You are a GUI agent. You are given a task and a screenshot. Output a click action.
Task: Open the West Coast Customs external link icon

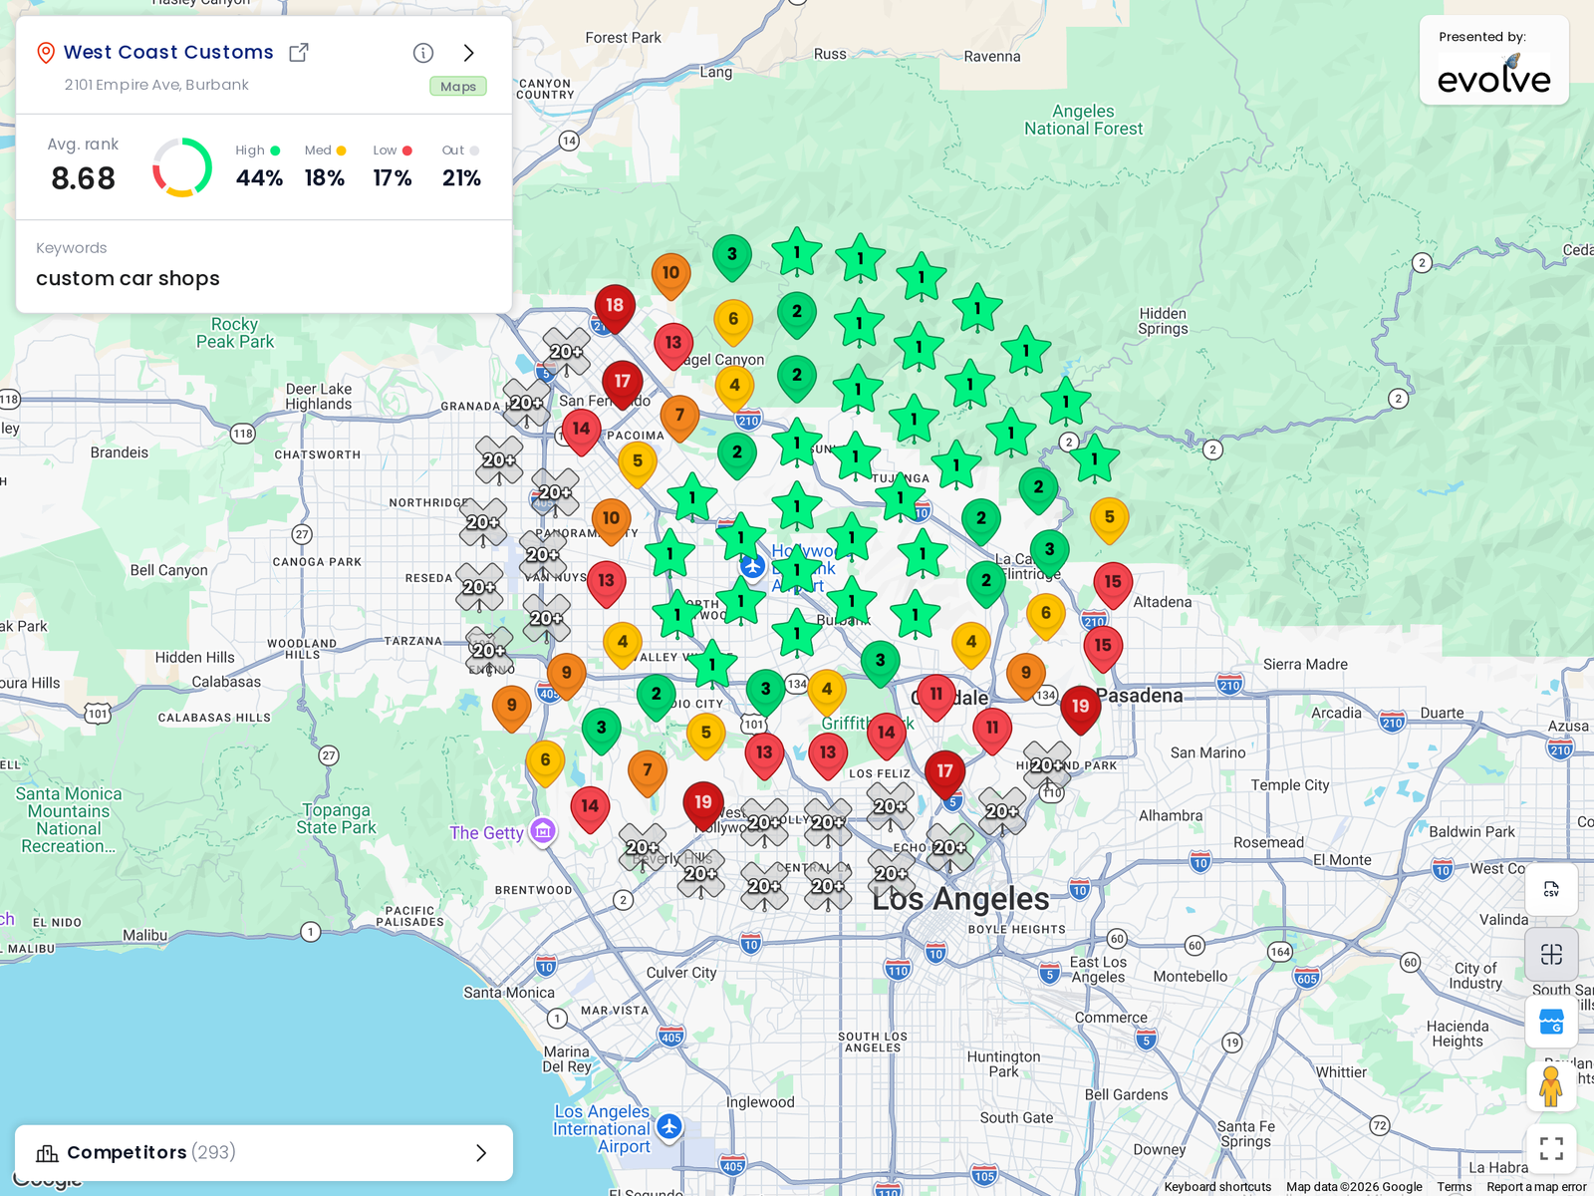coord(299,53)
